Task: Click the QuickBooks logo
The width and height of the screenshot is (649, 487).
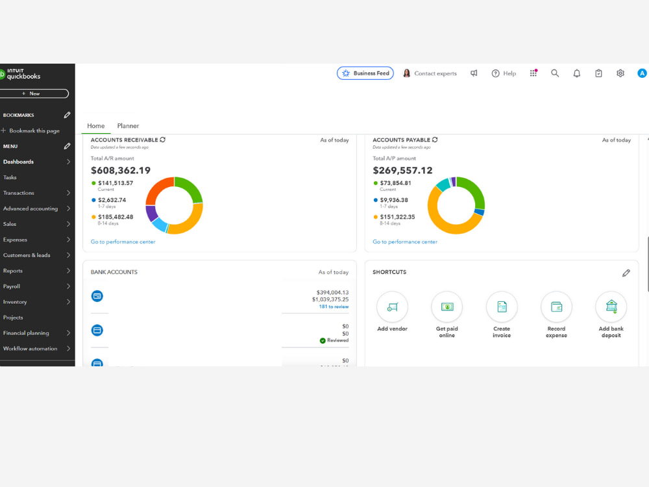Action: coord(21,74)
